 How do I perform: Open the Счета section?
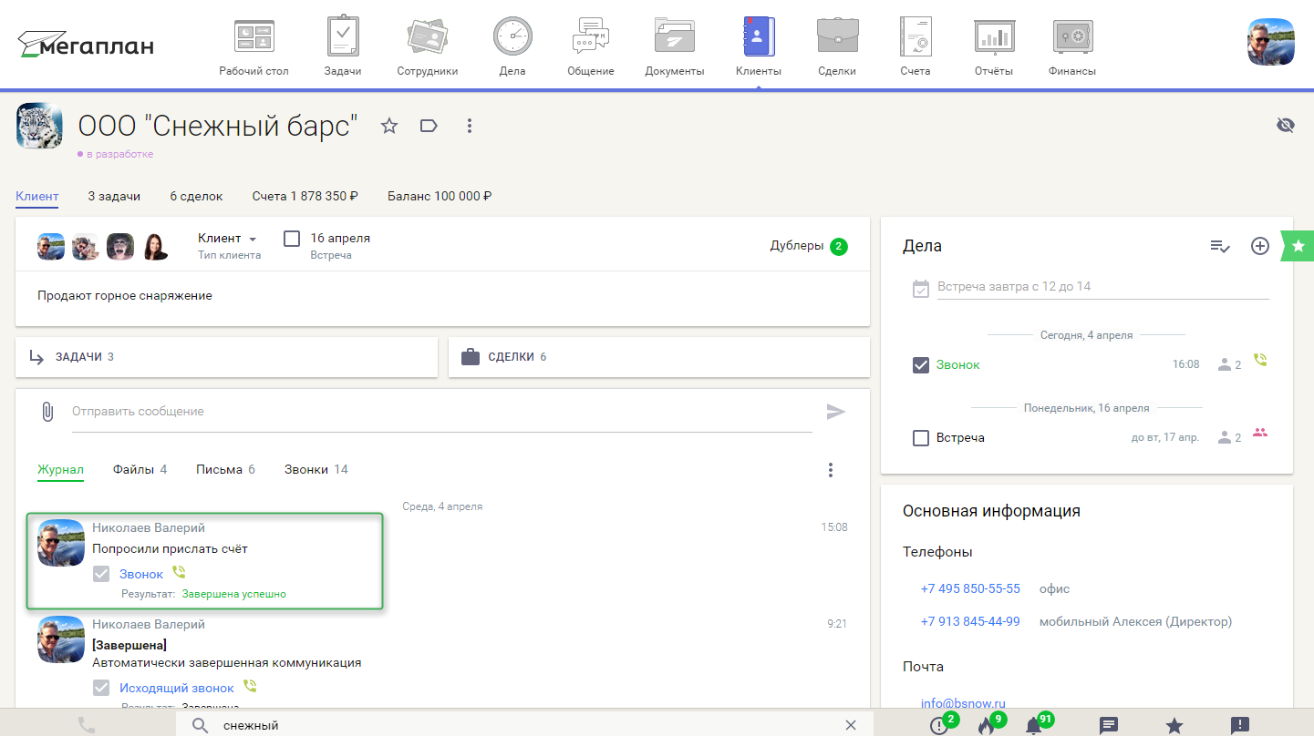(915, 46)
